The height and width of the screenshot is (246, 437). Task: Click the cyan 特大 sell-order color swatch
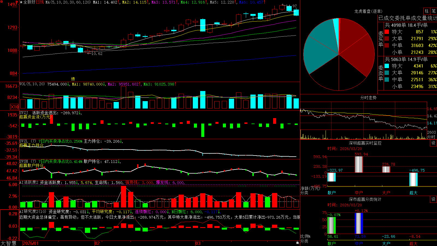pyautogui.click(x=387, y=66)
